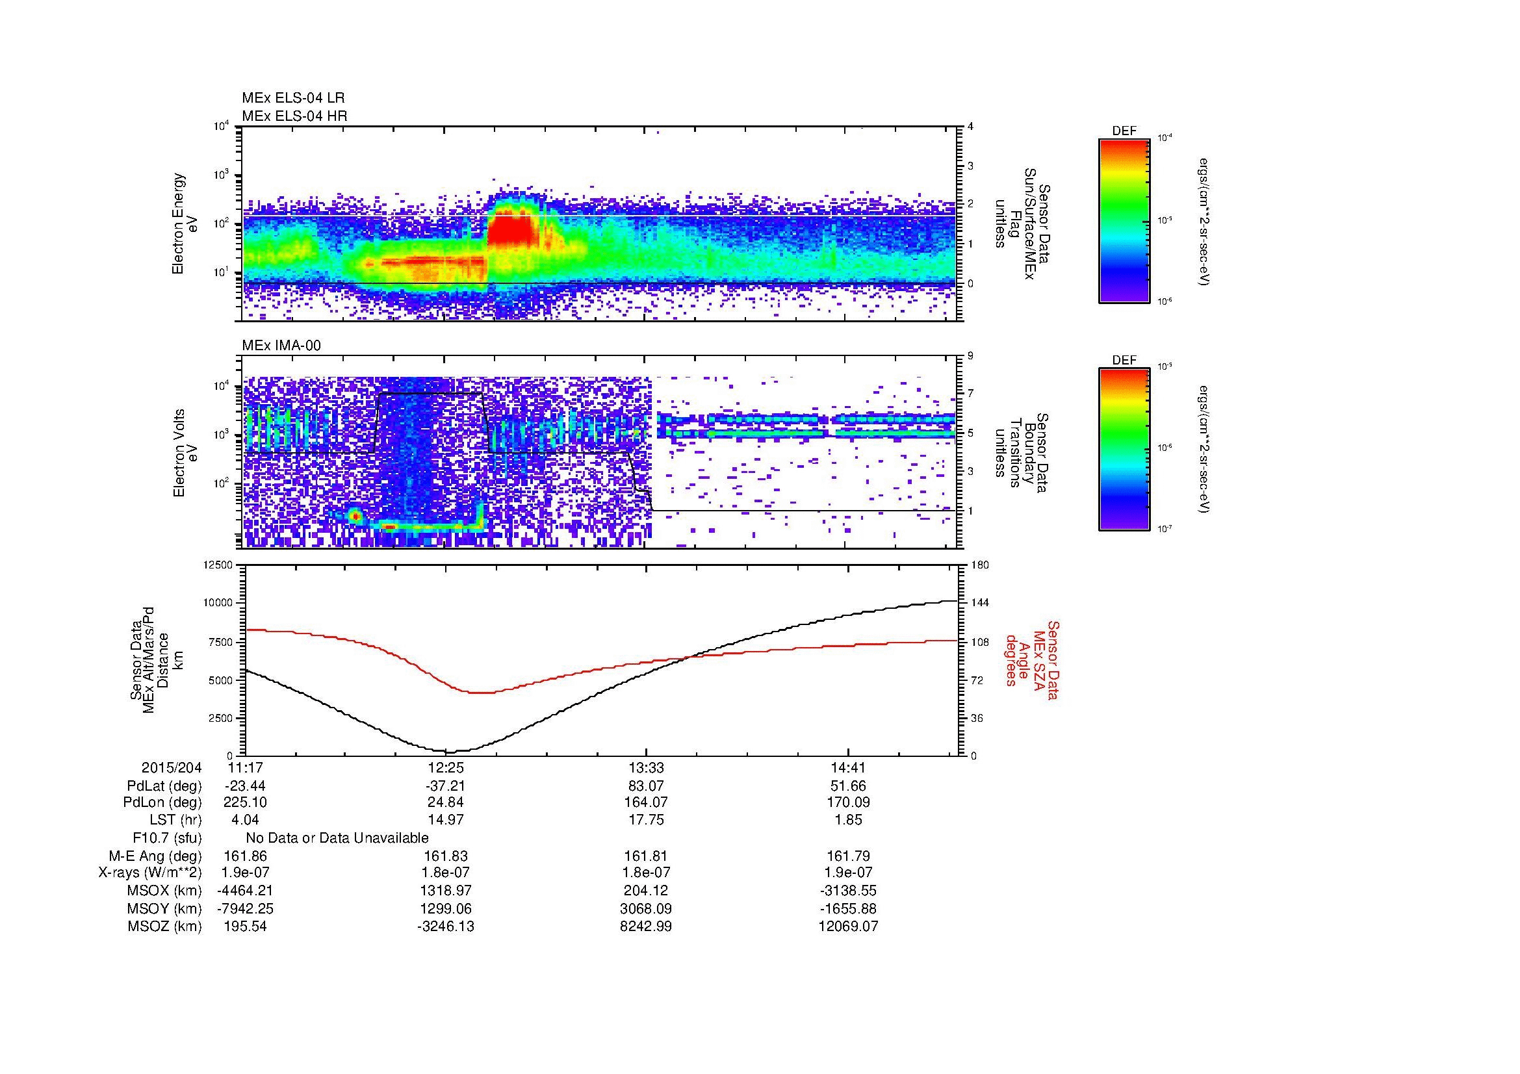Click the LST (hr) row label
Viewport: 1520px width, 1074px height.
175,820
